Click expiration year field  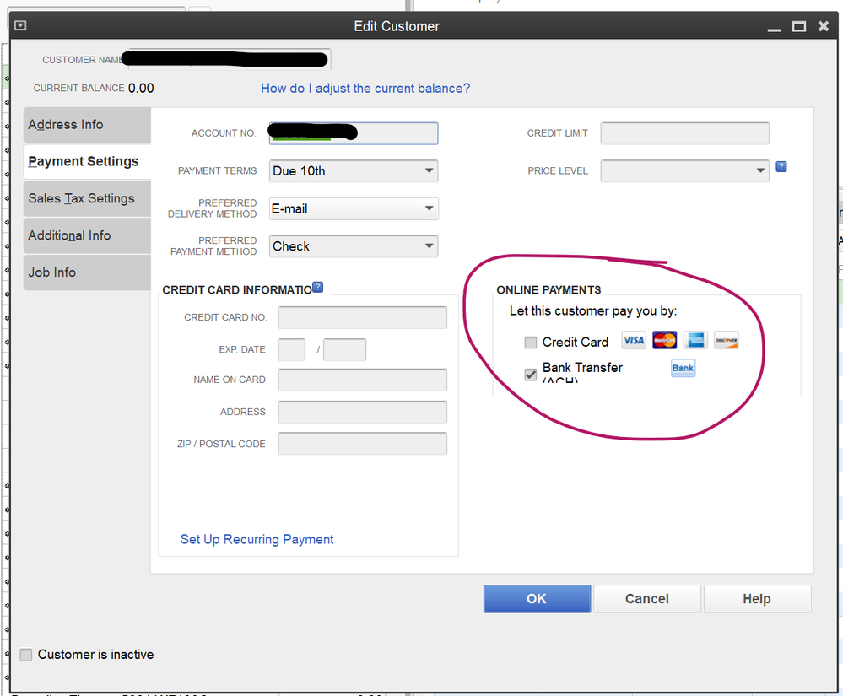(344, 349)
